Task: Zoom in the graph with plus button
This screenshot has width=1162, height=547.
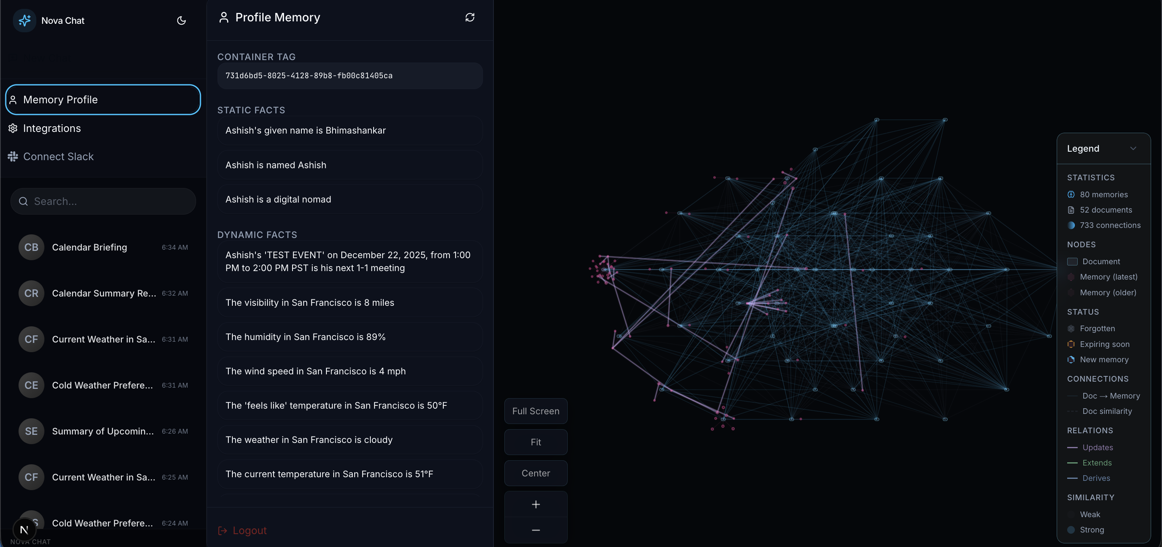Action: [535, 504]
